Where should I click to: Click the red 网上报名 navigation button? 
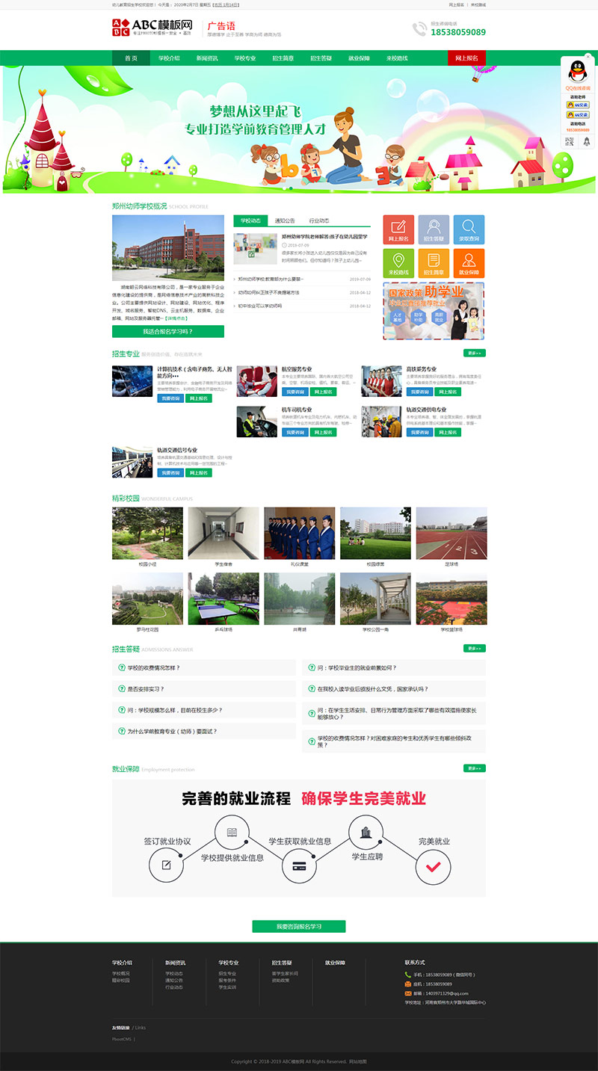(x=467, y=58)
